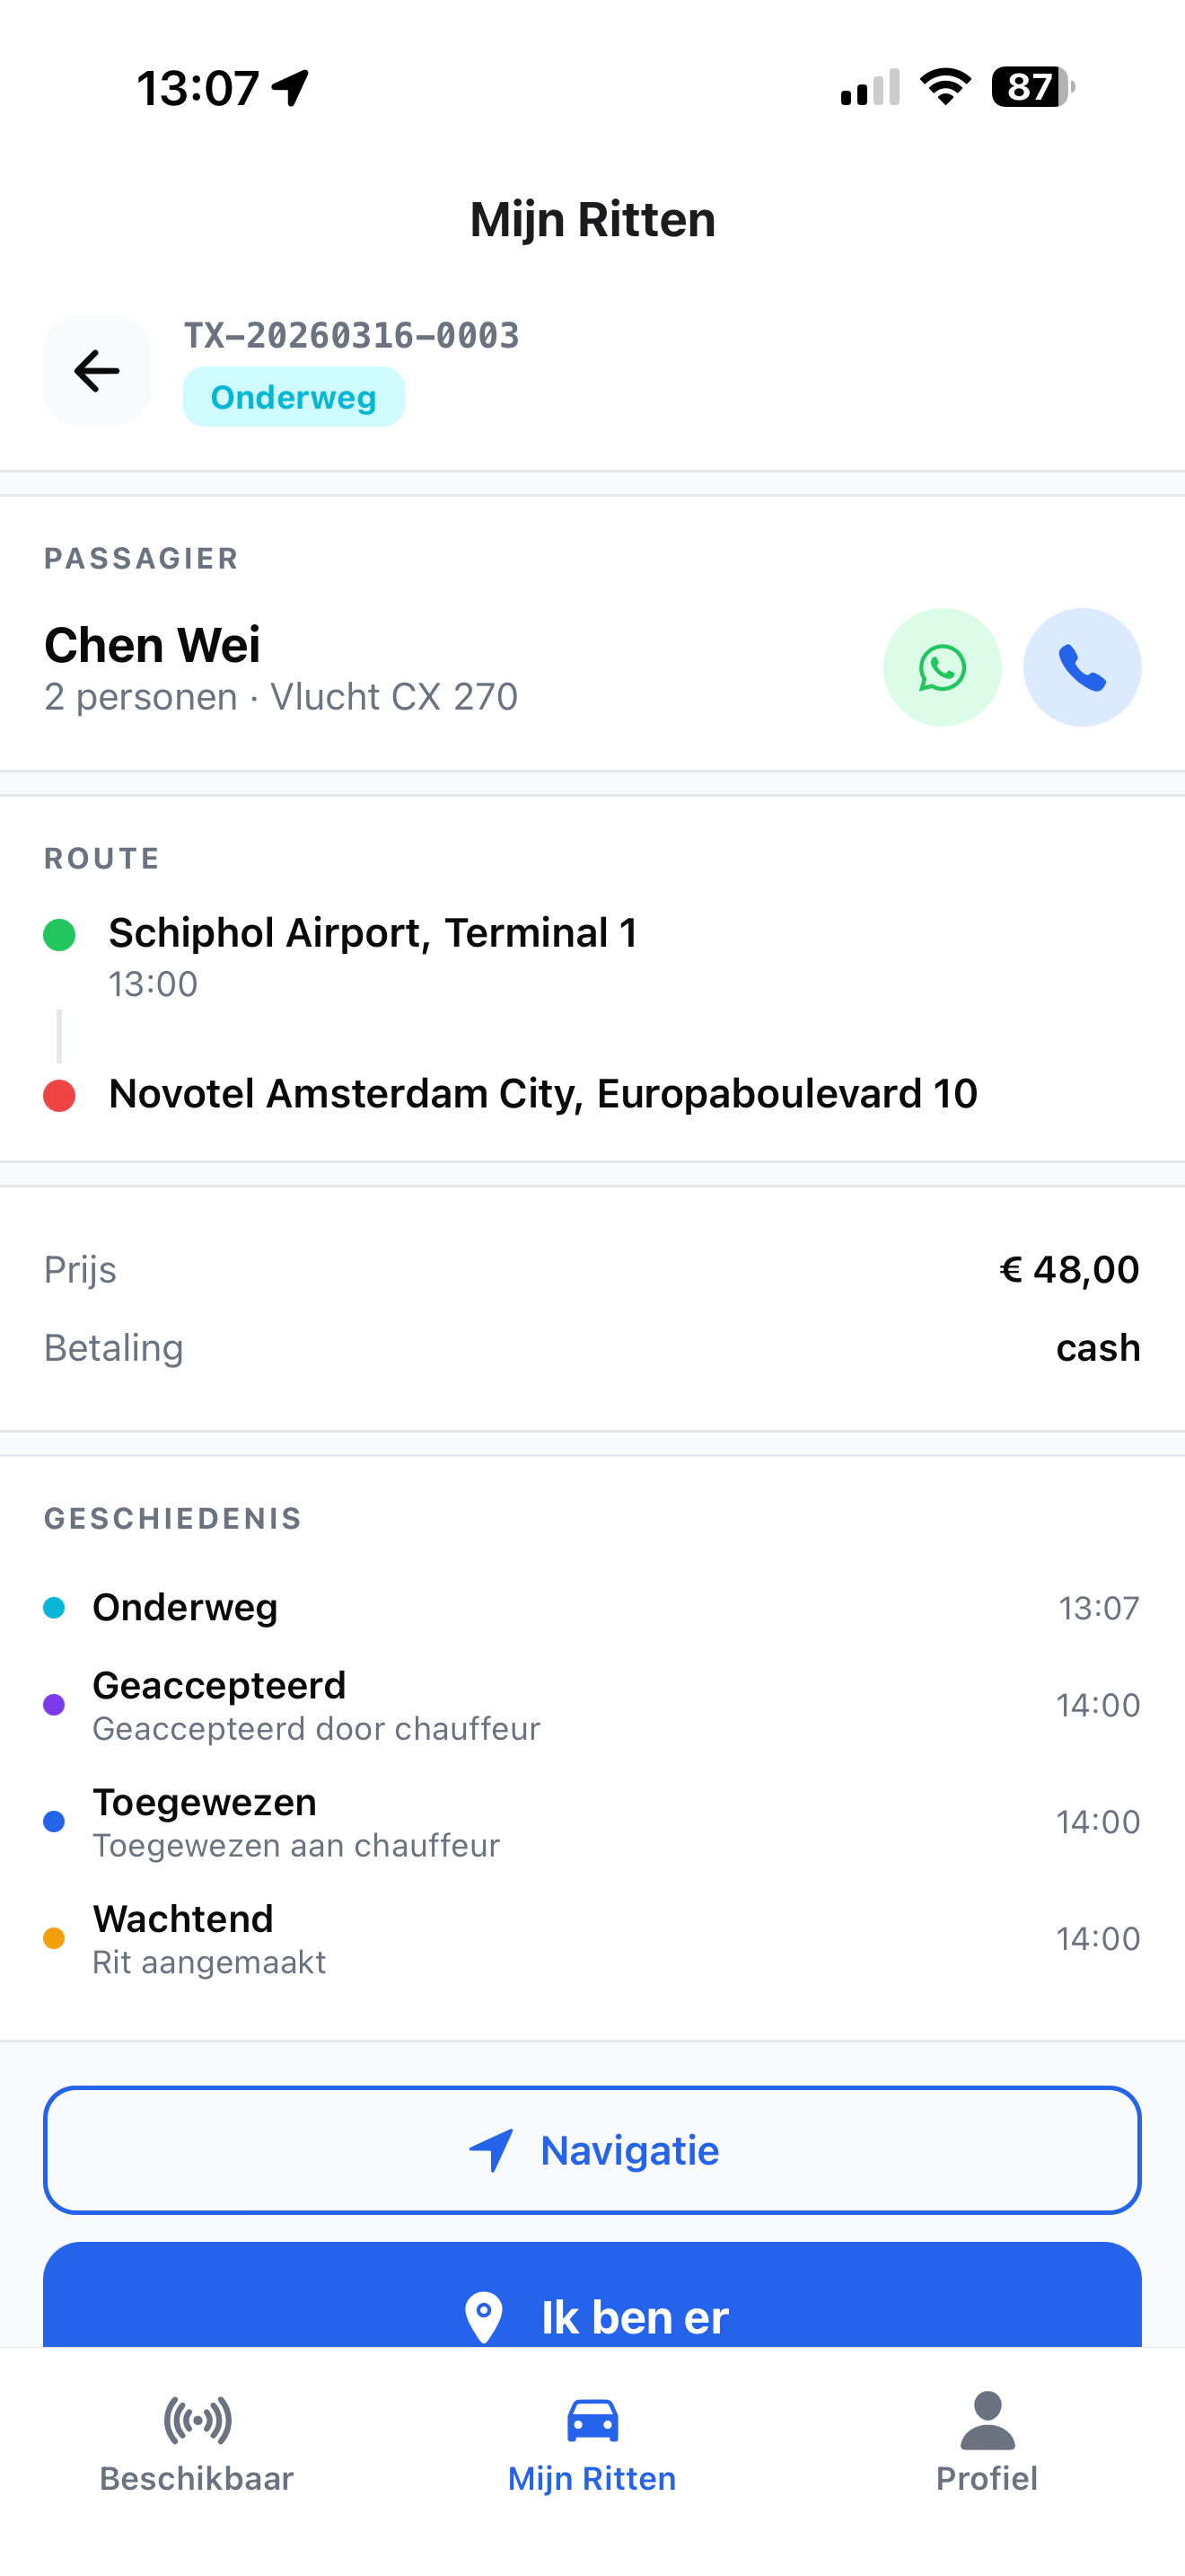Tap the red destination dot

pos(60,1095)
